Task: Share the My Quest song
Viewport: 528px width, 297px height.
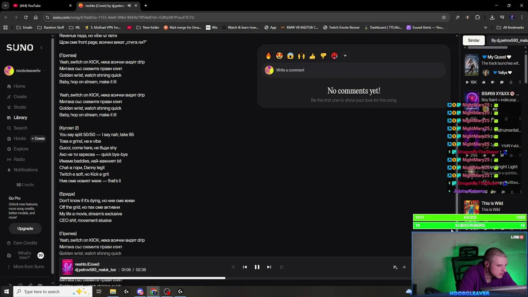Action: tap(511, 82)
